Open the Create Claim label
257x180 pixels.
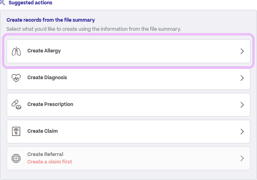point(43,131)
